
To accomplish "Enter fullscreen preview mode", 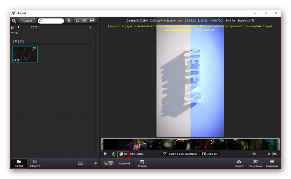I will [x=274, y=154].
